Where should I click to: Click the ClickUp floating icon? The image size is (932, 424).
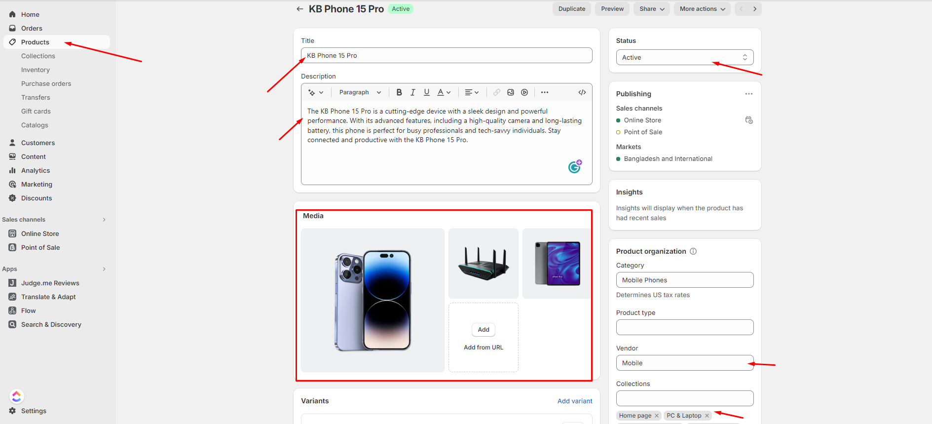(17, 396)
